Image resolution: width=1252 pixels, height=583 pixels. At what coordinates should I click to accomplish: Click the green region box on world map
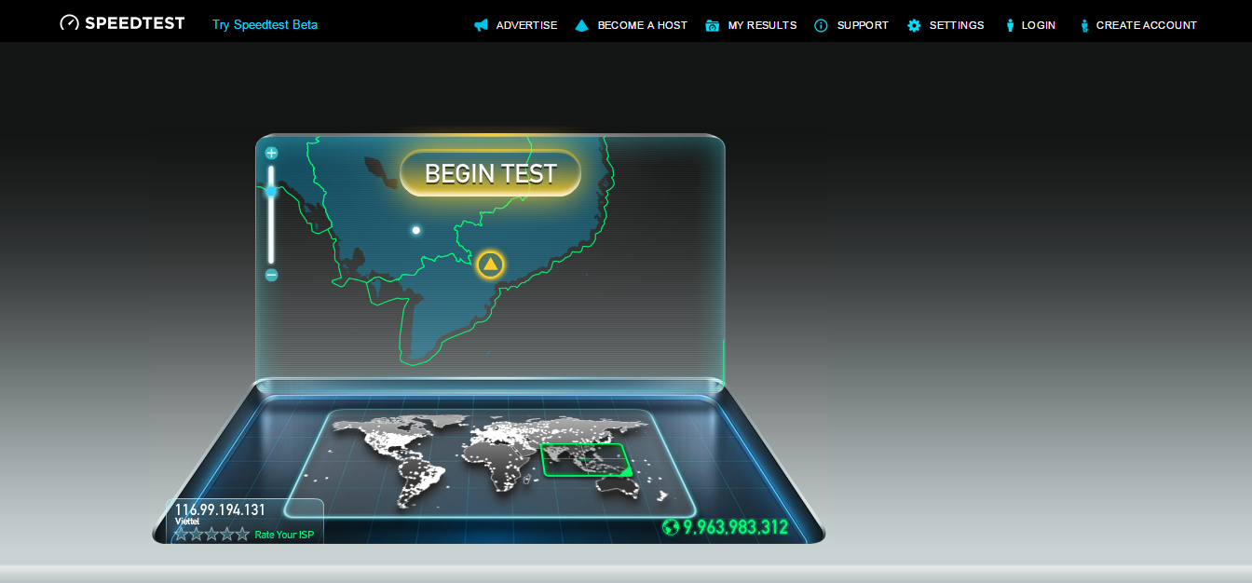[x=586, y=460]
